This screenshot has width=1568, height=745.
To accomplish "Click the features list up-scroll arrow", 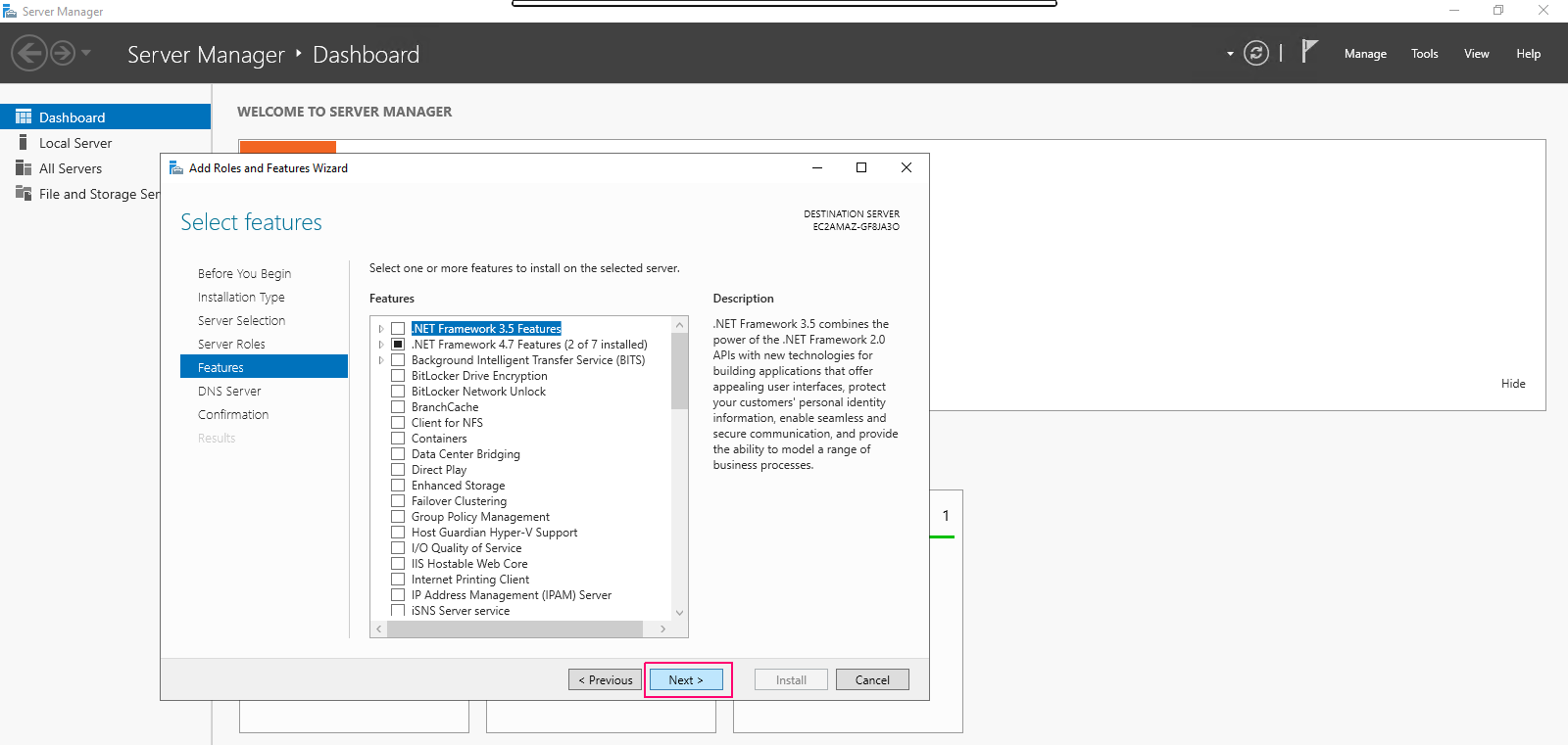I will click(680, 324).
